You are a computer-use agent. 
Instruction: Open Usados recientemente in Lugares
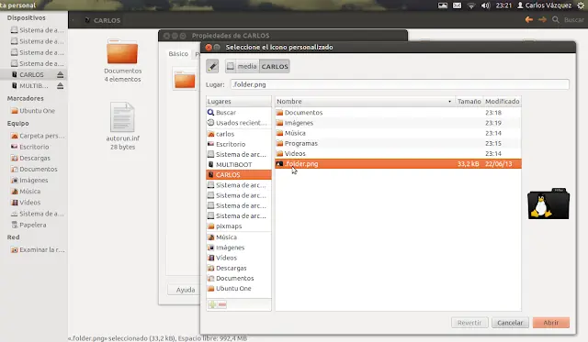pyautogui.click(x=239, y=123)
